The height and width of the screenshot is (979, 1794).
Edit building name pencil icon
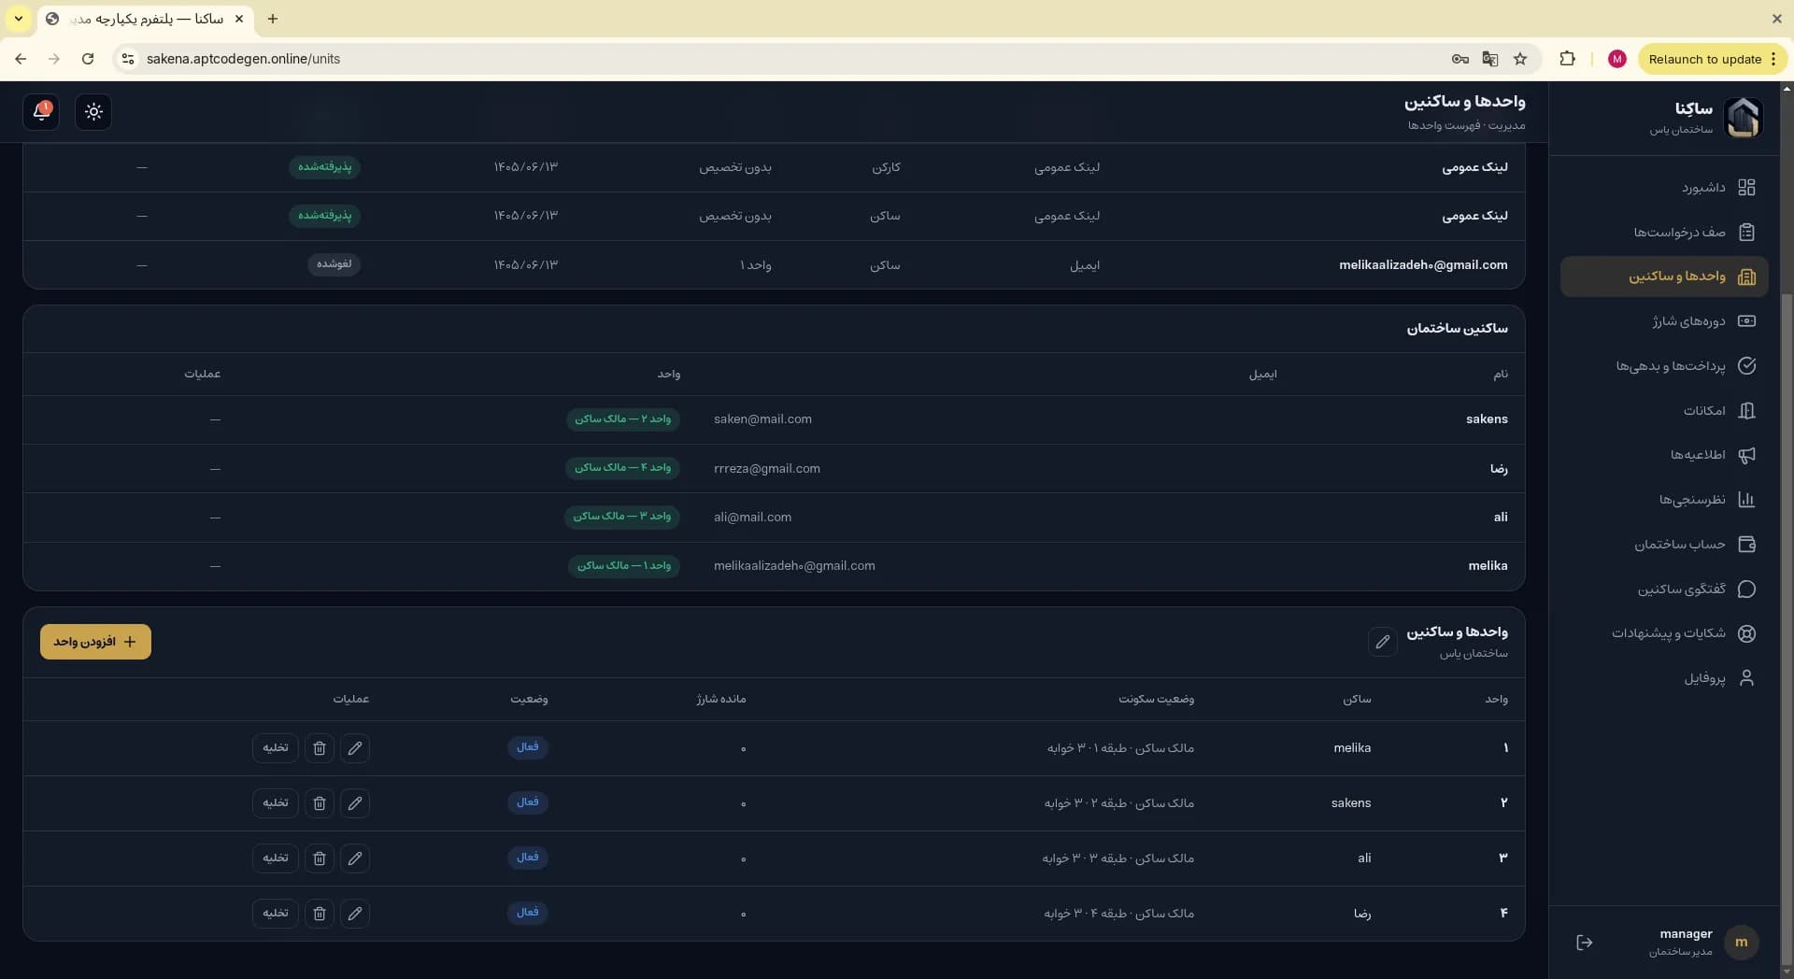[x=1383, y=642]
